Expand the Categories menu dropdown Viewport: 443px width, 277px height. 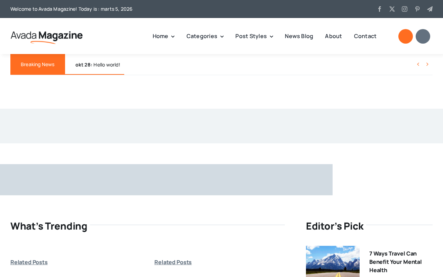coord(205,36)
